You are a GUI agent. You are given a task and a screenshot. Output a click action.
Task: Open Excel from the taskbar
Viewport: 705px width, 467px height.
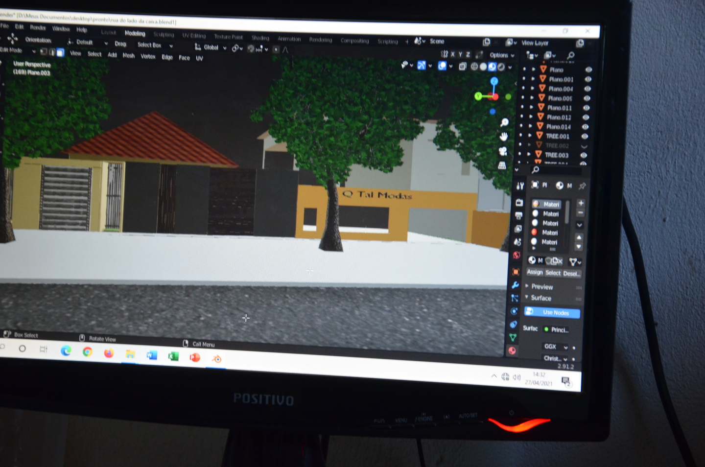[x=173, y=356]
